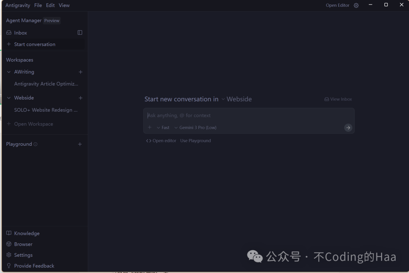Click the View Inbox tray icon
The image size is (409, 273).
[x=326, y=99]
